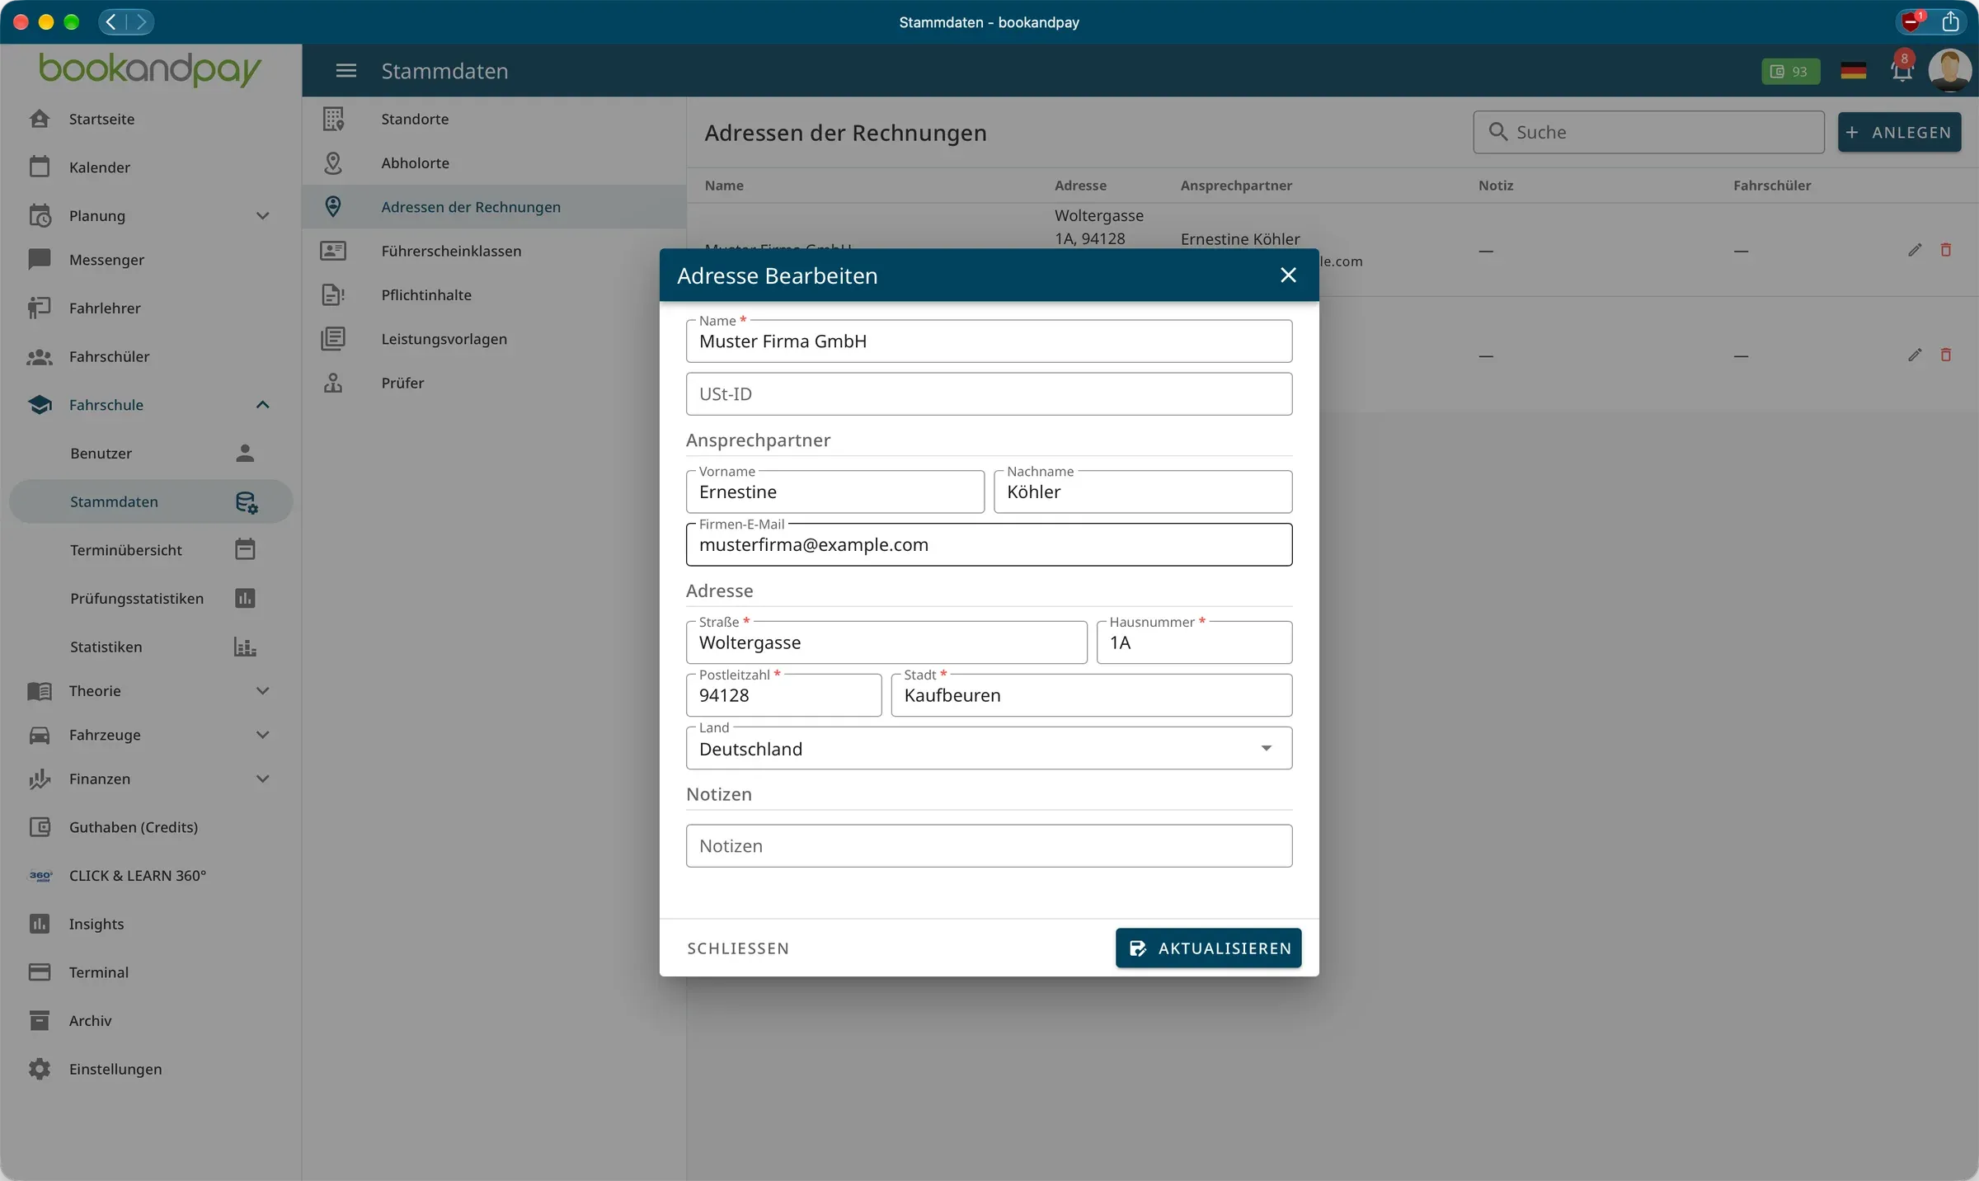This screenshot has width=1979, height=1181.
Task: Click the bookandpay logo
Action: click(150, 70)
